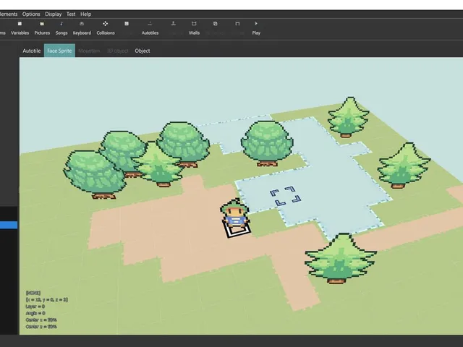Image resolution: width=463 pixels, height=347 pixels.
Task: Click the white square cursor under the hero
Action: coord(237,230)
